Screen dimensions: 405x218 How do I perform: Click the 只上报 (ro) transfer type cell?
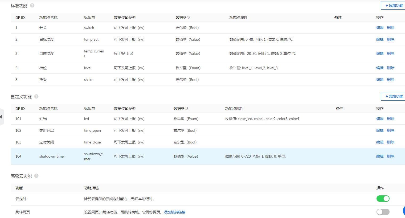click(124, 54)
